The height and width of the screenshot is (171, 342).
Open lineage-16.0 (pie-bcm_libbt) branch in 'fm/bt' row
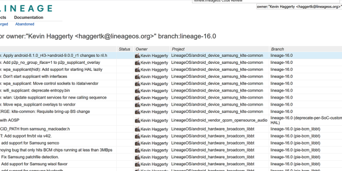[295, 136]
